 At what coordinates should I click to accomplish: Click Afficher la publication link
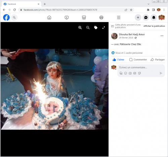tap(154, 26)
